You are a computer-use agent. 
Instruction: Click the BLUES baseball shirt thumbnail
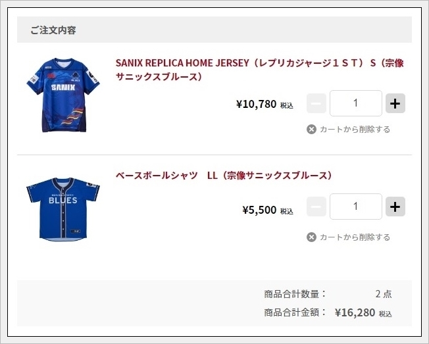click(63, 207)
